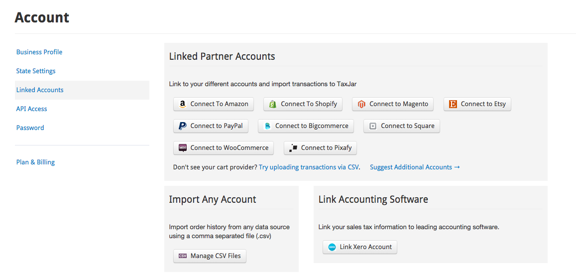576x280 pixels.
Task: Open Password settings
Action: [x=30, y=128]
